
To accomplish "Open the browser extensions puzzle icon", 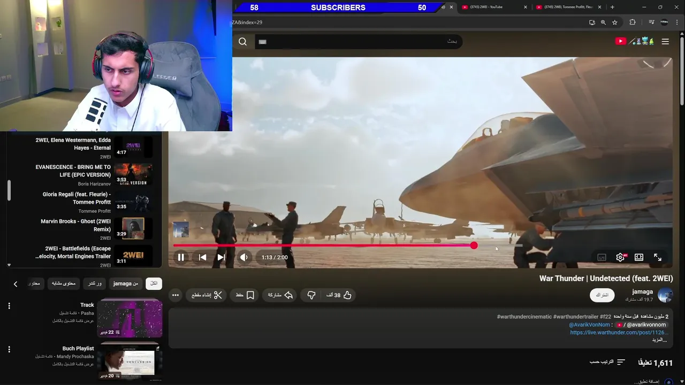I will (x=633, y=22).
